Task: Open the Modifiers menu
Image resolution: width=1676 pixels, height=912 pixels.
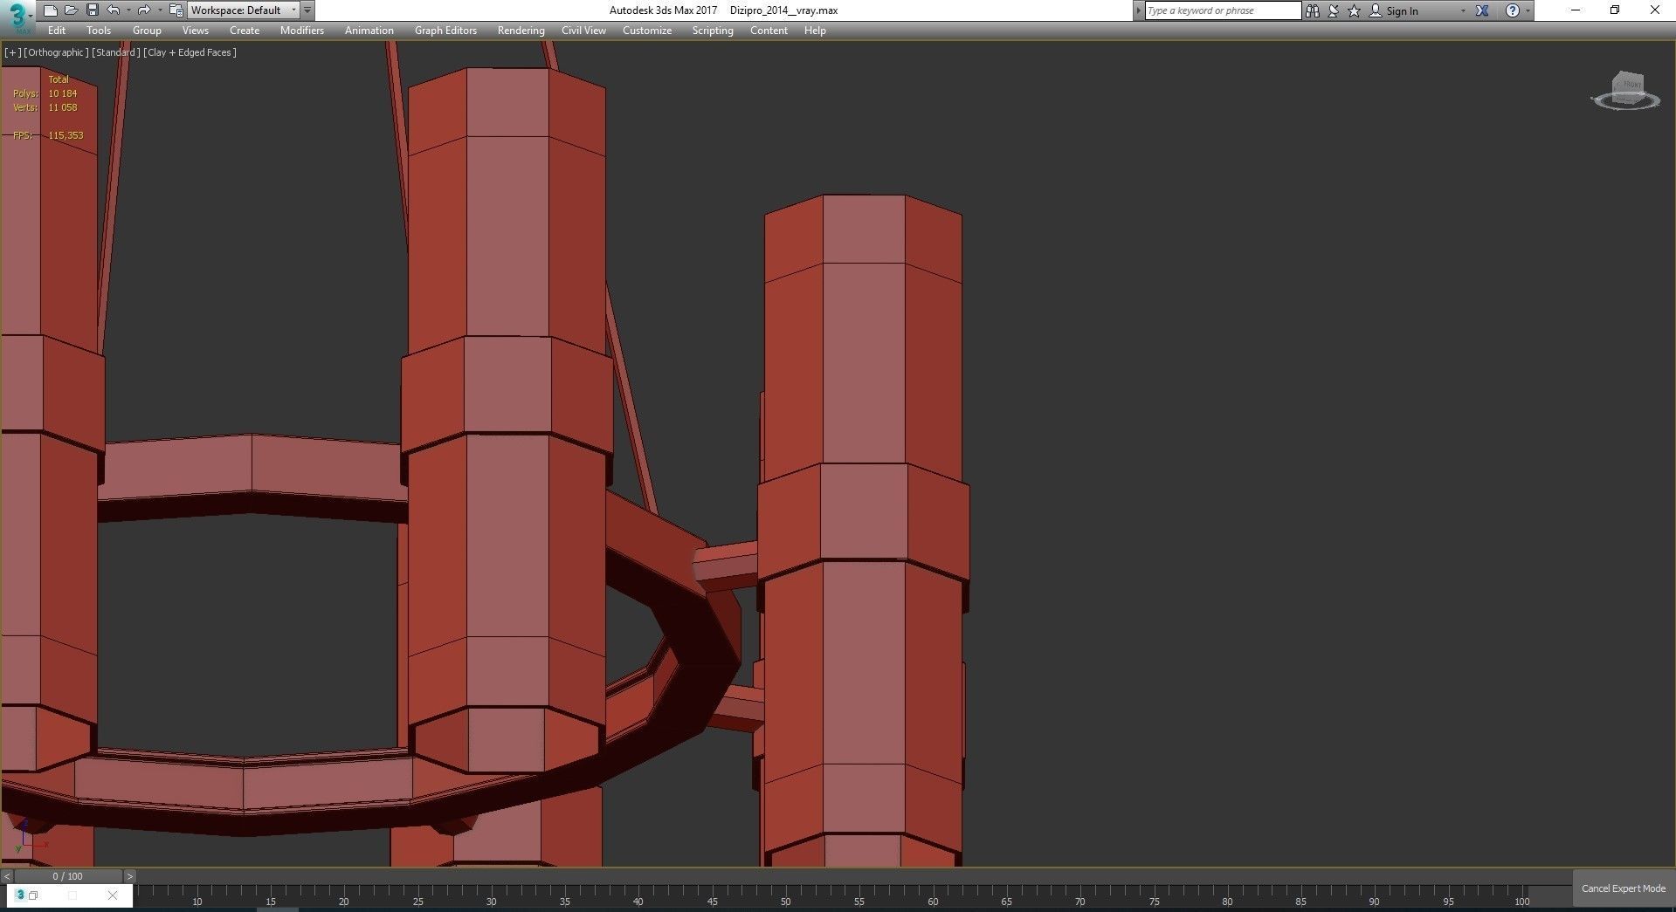Action: click(x=302, y=31)
